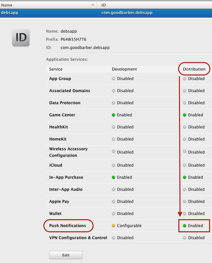
Task: Click the gray iCloud Development status dot
Action: (x=114, y=165)
